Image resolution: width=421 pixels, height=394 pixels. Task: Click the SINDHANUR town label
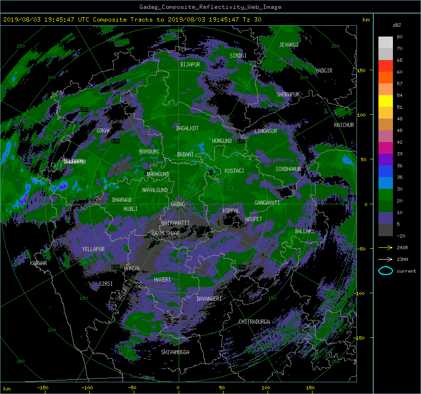coord(288,169)
